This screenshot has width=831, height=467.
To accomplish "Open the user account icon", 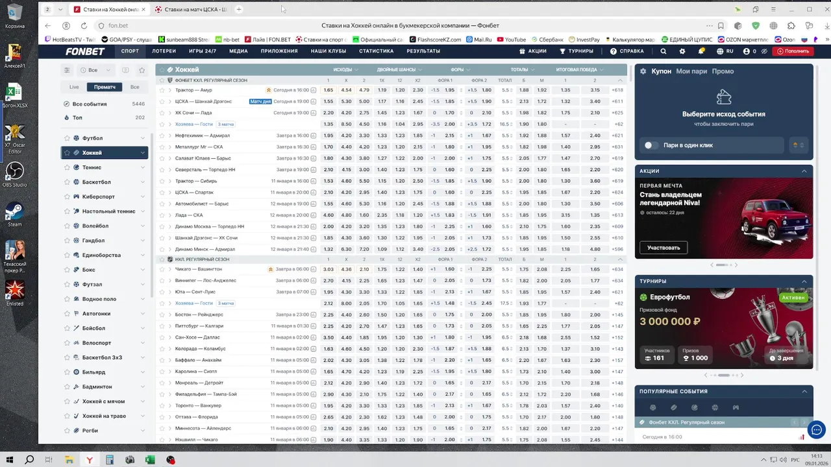I will coord(747,51).
